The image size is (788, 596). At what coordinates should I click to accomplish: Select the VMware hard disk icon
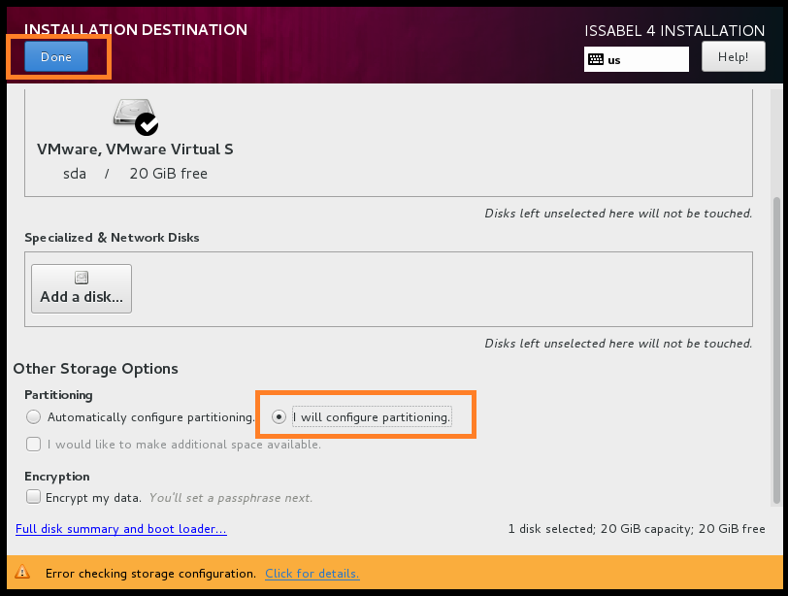pos(131,114)
